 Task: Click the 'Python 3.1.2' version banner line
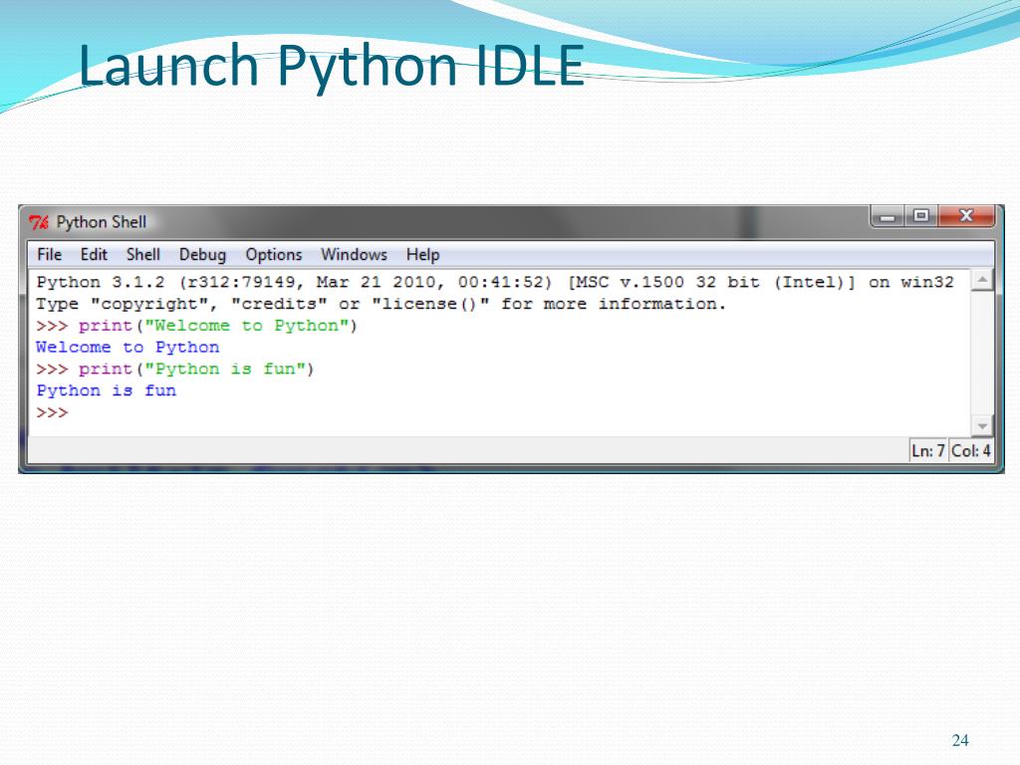coord(495,282)
